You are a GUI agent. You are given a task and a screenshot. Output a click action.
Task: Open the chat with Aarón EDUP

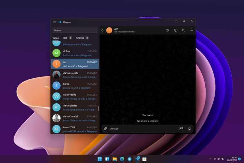[75, 129]
